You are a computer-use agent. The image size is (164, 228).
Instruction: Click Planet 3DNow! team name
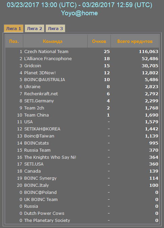coord(40,73)
